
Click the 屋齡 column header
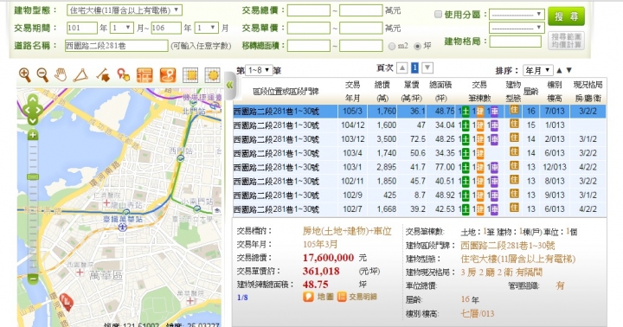(x=530, y=91)
